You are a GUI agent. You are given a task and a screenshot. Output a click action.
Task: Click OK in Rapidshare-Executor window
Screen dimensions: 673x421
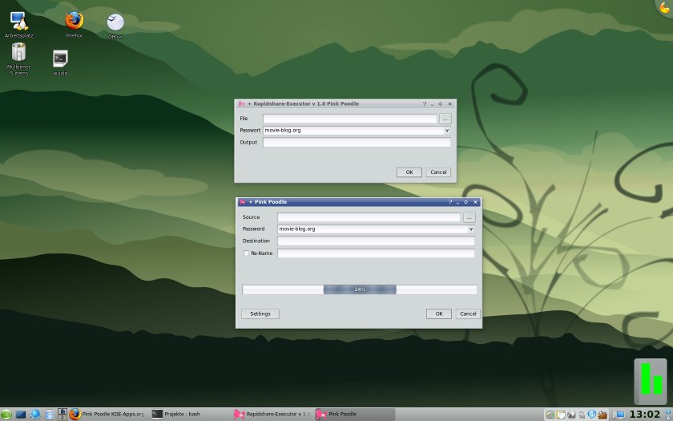point(409,172)
